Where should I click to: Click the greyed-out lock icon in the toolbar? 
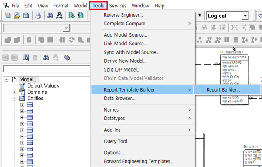pos(29,40)
